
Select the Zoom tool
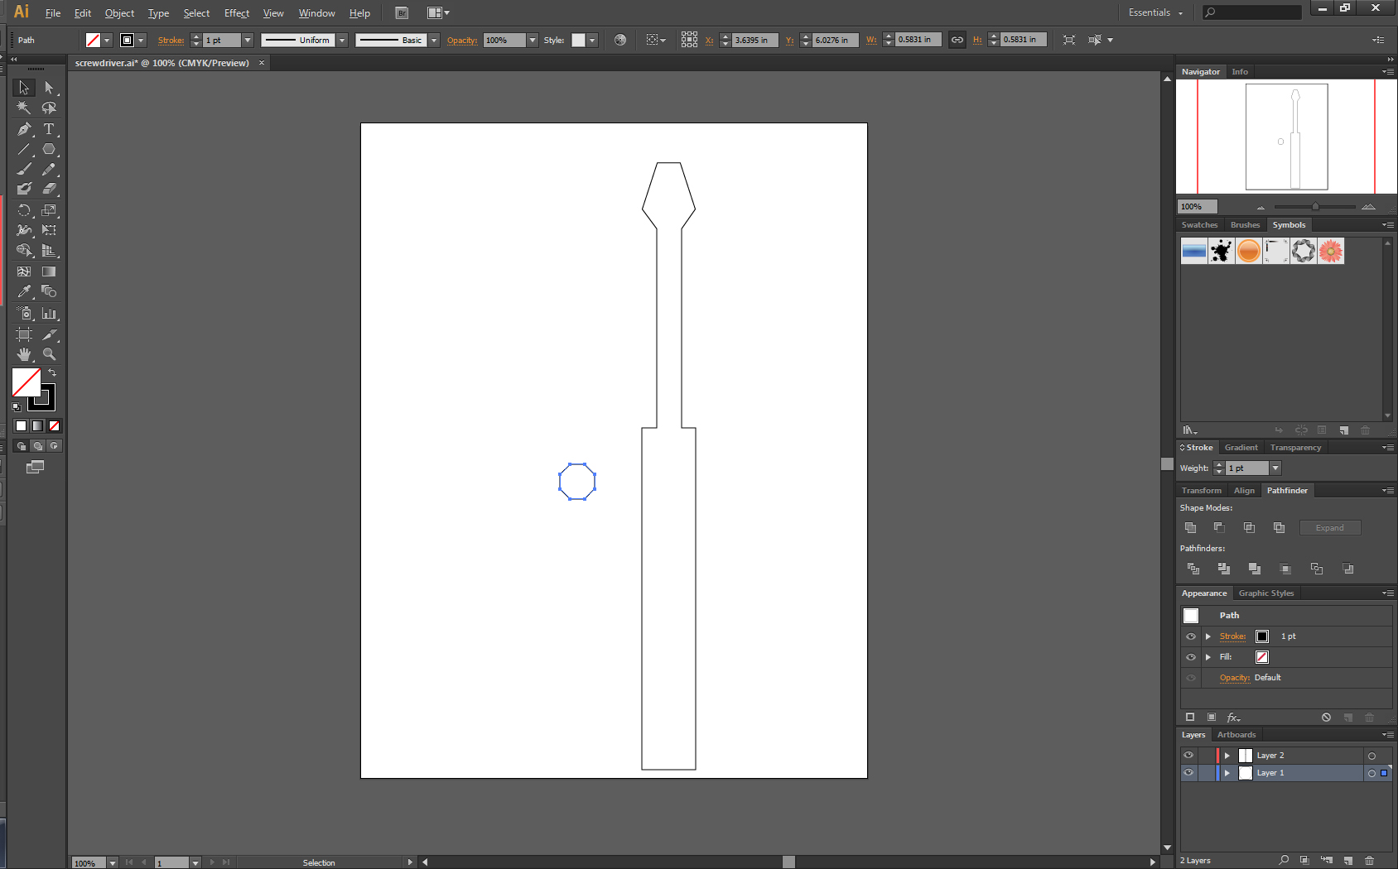pos(49,354)
